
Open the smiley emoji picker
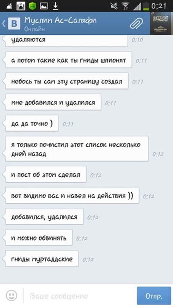(11, 295)
